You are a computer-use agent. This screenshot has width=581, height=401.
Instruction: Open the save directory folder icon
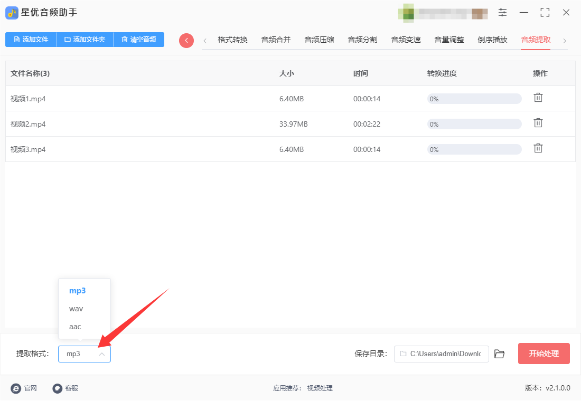point(500,354)
